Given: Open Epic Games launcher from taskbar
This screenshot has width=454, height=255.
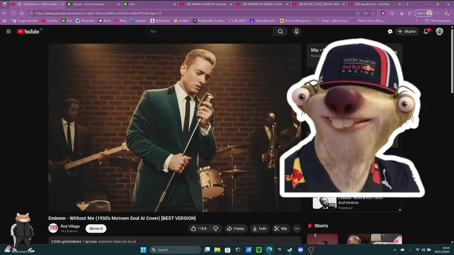Looking at the screenshot, I should [x=279, y=250].
